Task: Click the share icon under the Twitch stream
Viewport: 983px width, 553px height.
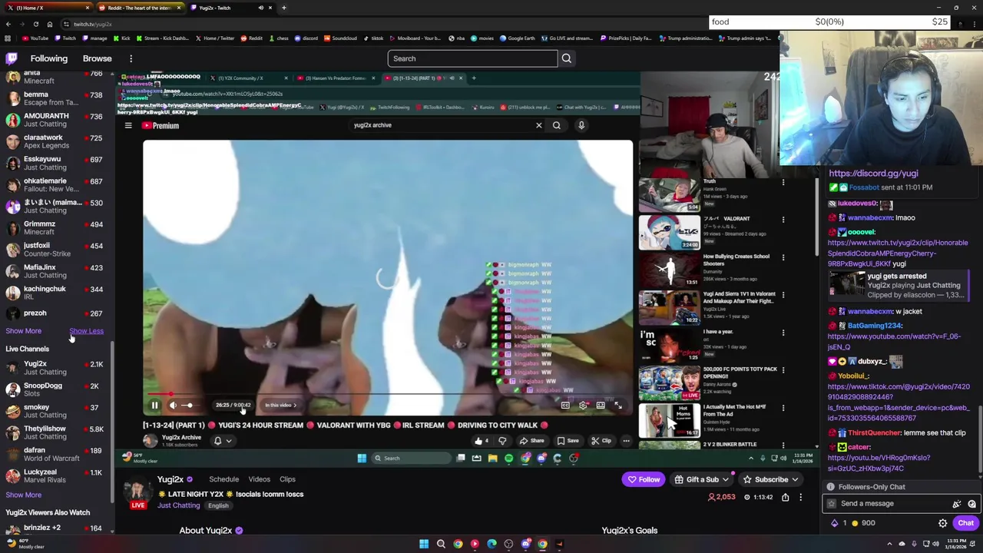Action: 785,497
